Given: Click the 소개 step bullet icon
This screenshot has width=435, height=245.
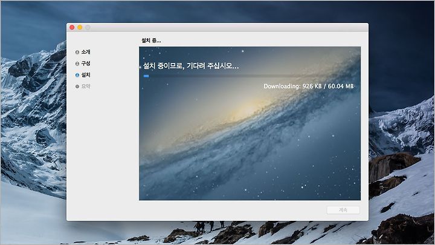Looking at the screenshot, I should click(x=77, y=52).
